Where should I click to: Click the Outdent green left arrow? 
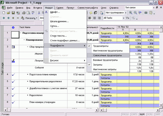click(x=4, y=18)
